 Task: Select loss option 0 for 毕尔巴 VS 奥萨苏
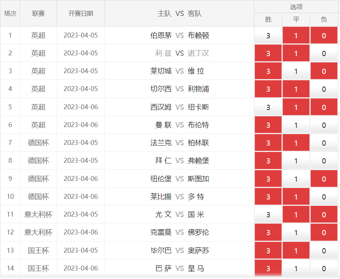[x=324, y=250]
